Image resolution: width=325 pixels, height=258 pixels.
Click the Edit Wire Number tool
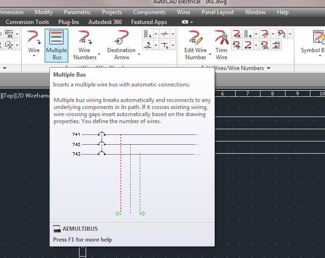(196, 45)
